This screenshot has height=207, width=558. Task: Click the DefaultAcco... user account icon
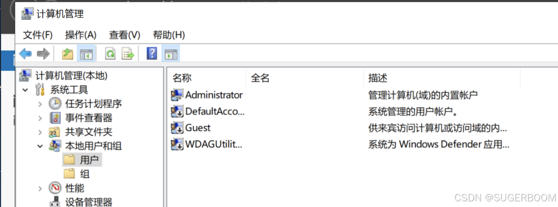177,111
